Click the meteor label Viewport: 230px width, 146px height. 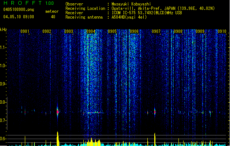point(52,11)
